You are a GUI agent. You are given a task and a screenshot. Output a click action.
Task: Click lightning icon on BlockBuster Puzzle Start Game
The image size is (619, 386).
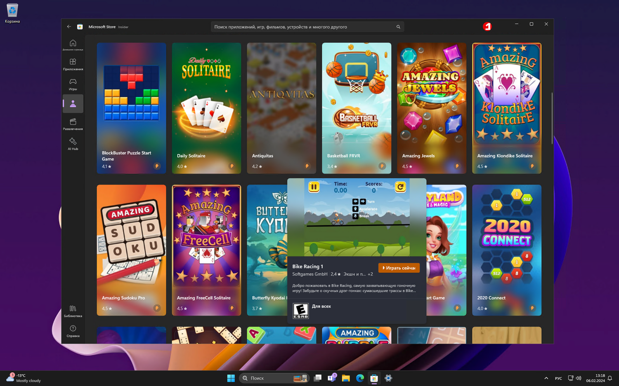(x=157, y=166)
